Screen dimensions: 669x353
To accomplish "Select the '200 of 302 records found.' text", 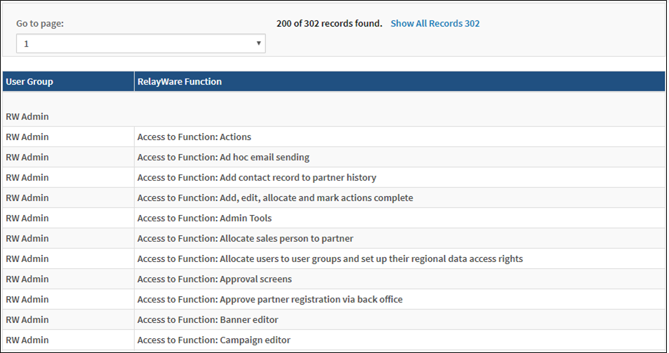I will pyautogui.click(x=329, y=23).
